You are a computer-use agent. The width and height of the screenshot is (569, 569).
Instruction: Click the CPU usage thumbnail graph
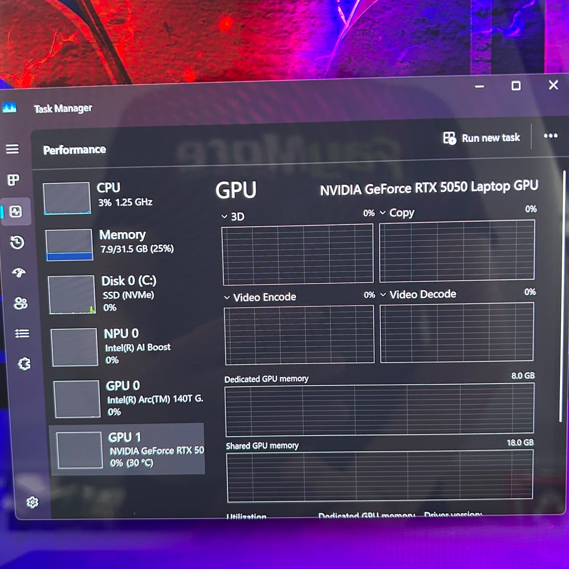[x=67, y=198]
